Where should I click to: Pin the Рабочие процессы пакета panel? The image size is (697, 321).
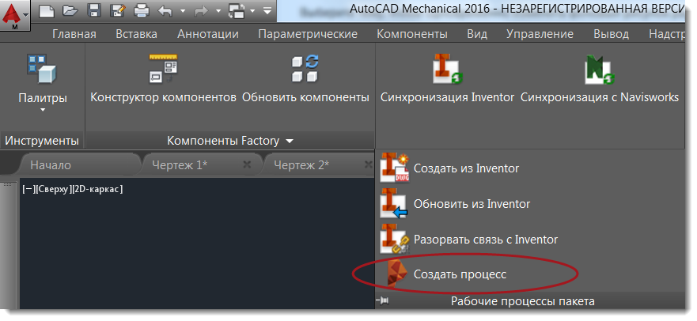pos(382,301)
